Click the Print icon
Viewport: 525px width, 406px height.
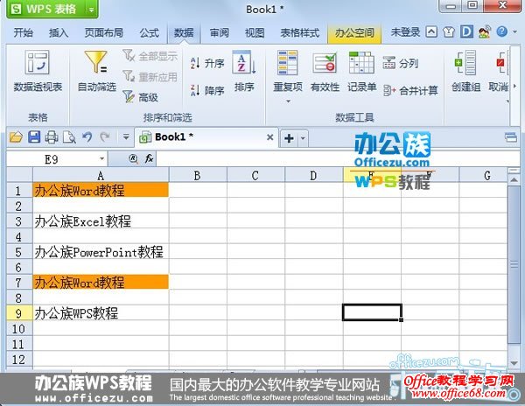tap(52, 137)
